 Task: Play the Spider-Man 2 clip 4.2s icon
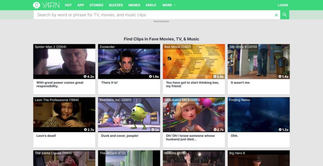click(85, 76)
